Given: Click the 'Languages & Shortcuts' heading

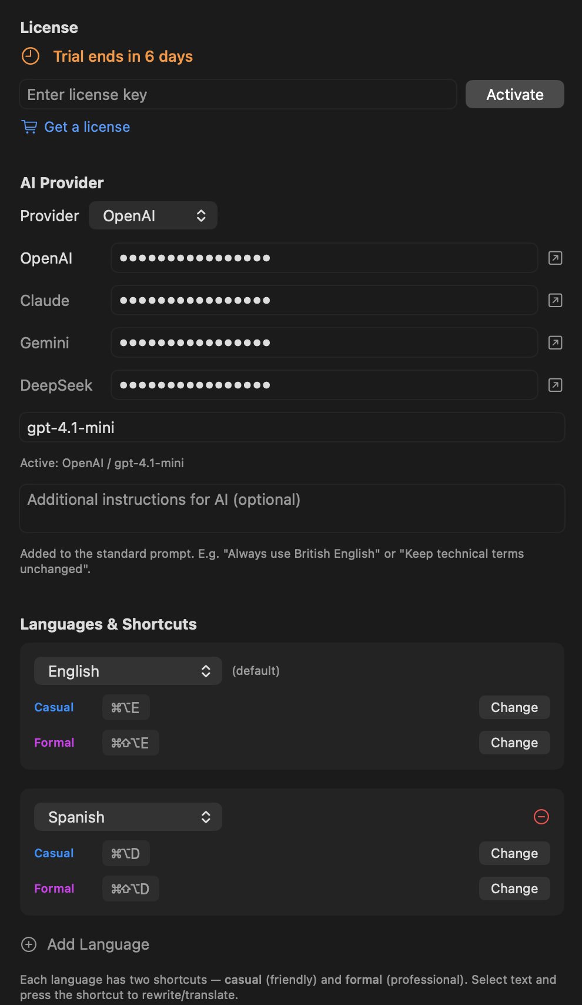Looking at the screenshot, I should coord(108,624).
